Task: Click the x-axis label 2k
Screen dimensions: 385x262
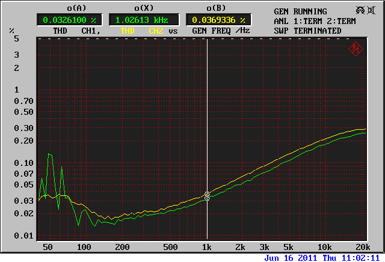Action: [x=240, y=247]
